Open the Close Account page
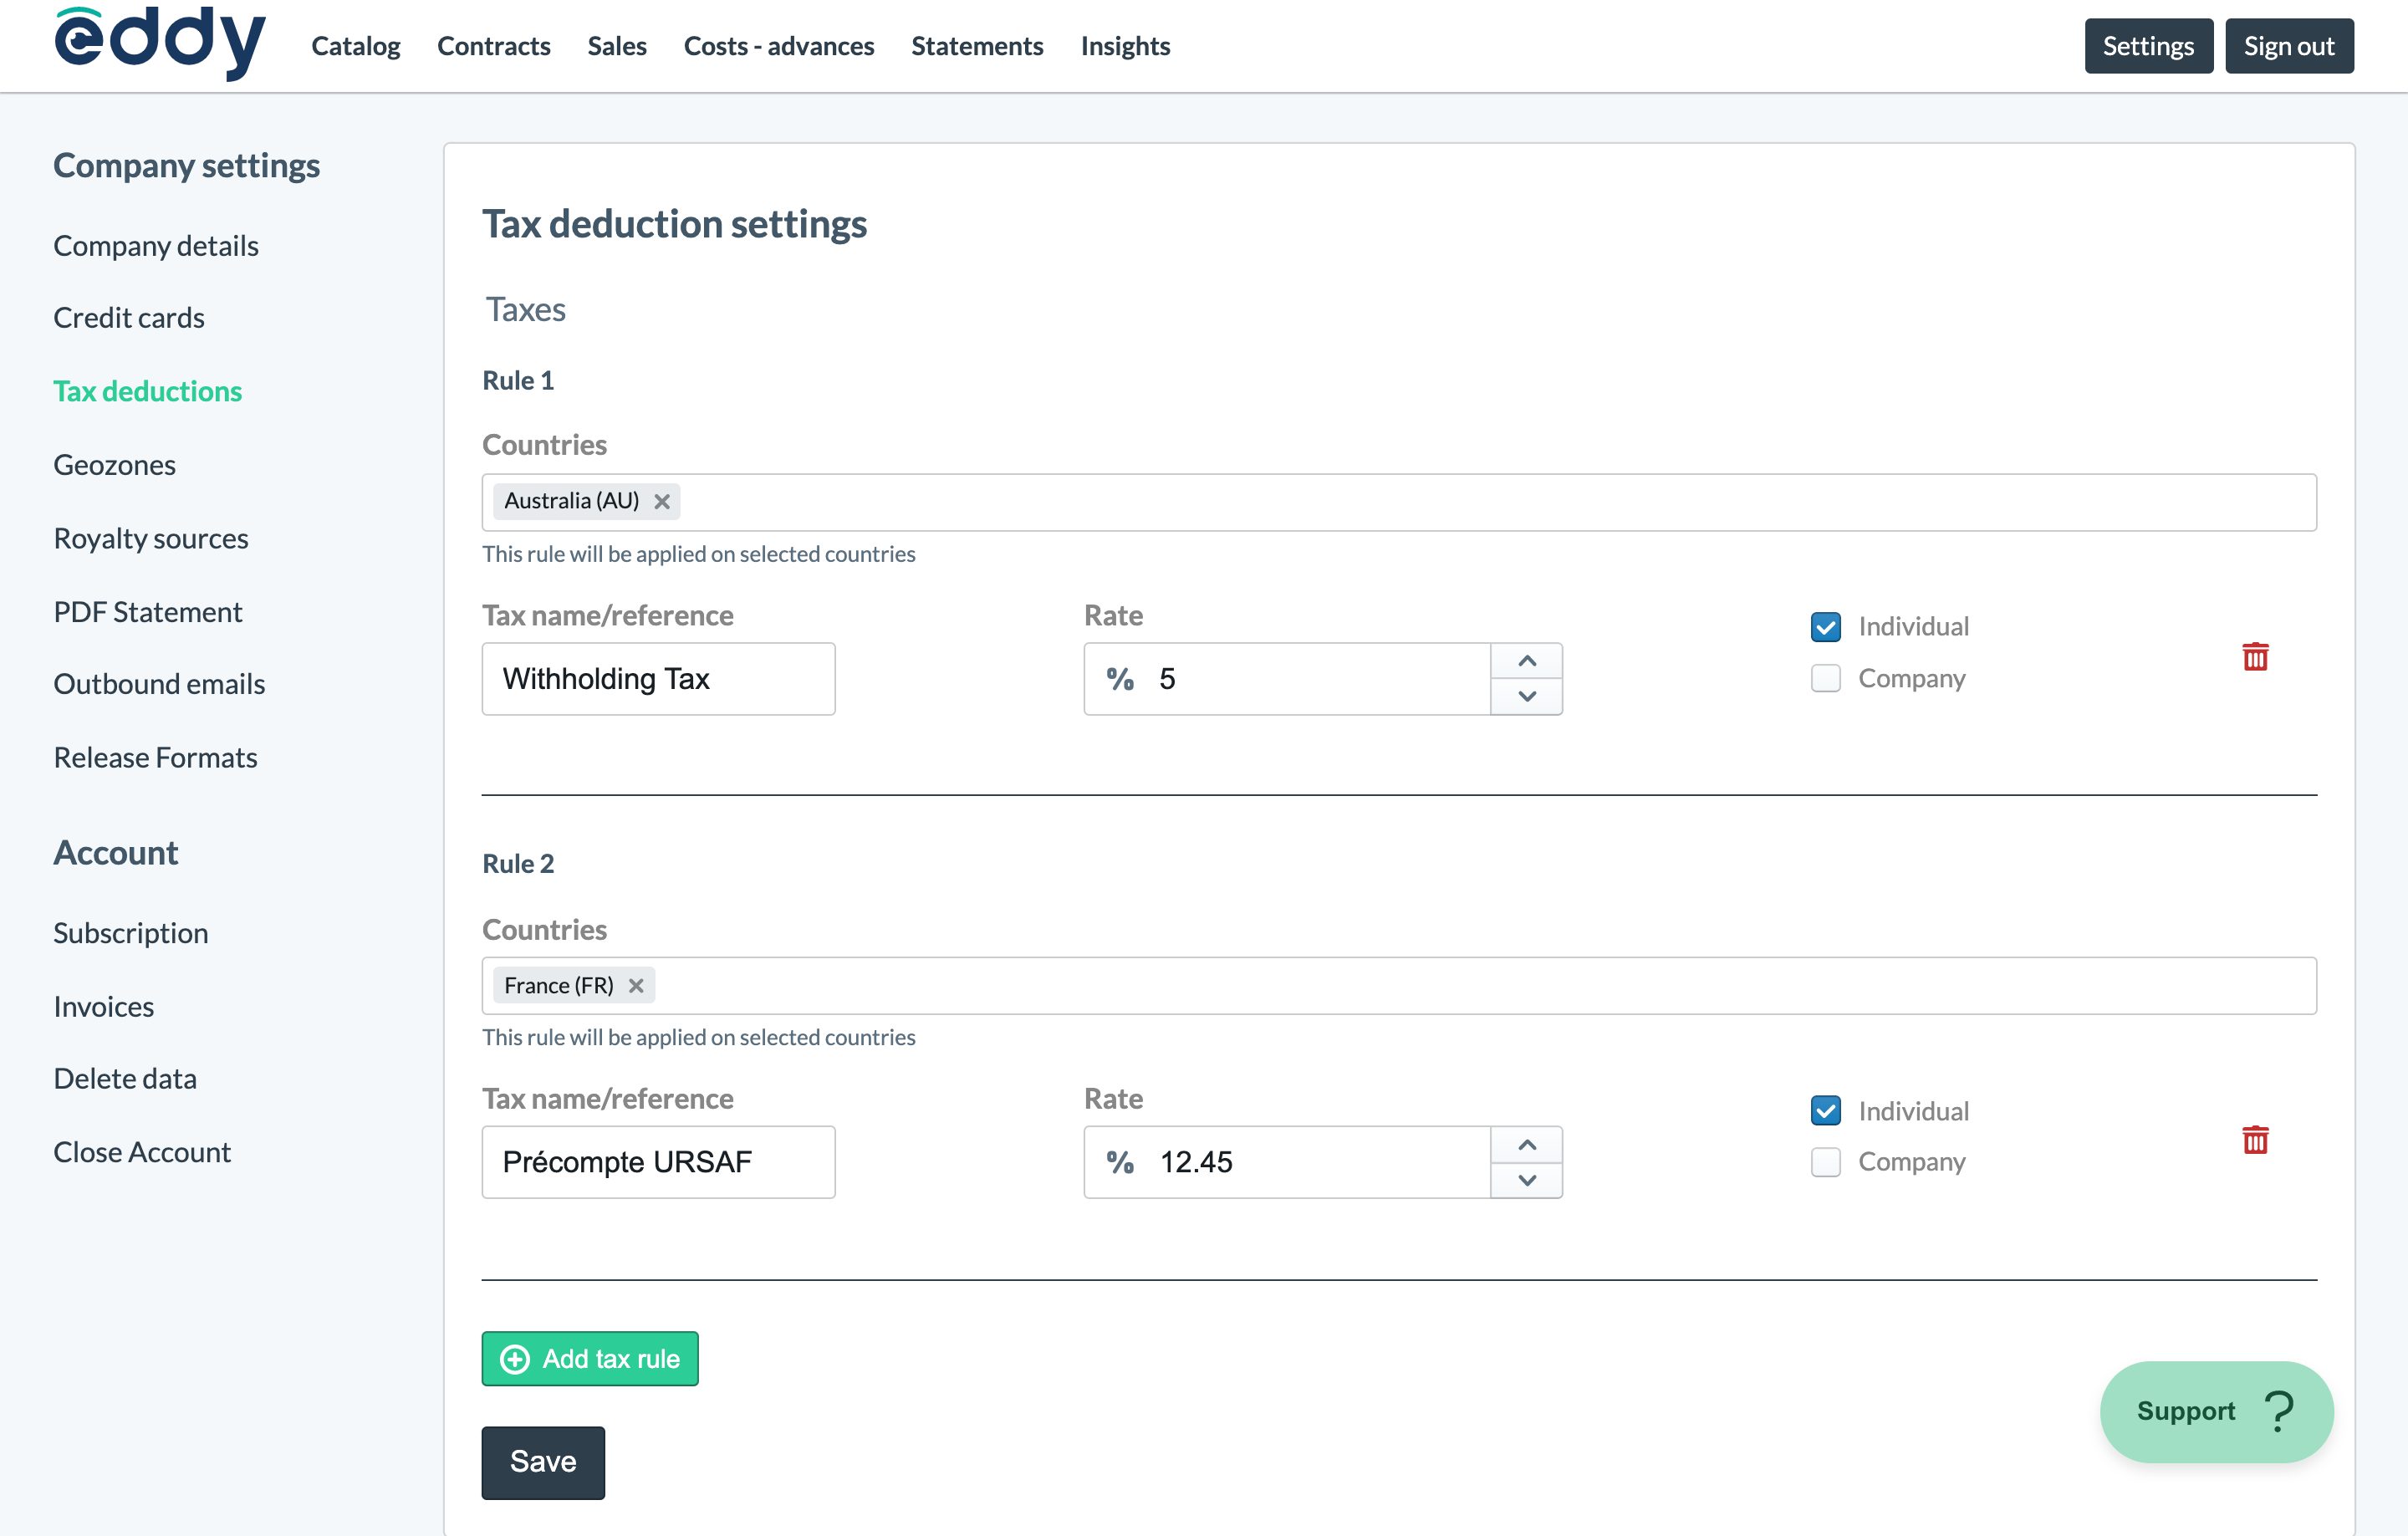 tap(142, 1153)
